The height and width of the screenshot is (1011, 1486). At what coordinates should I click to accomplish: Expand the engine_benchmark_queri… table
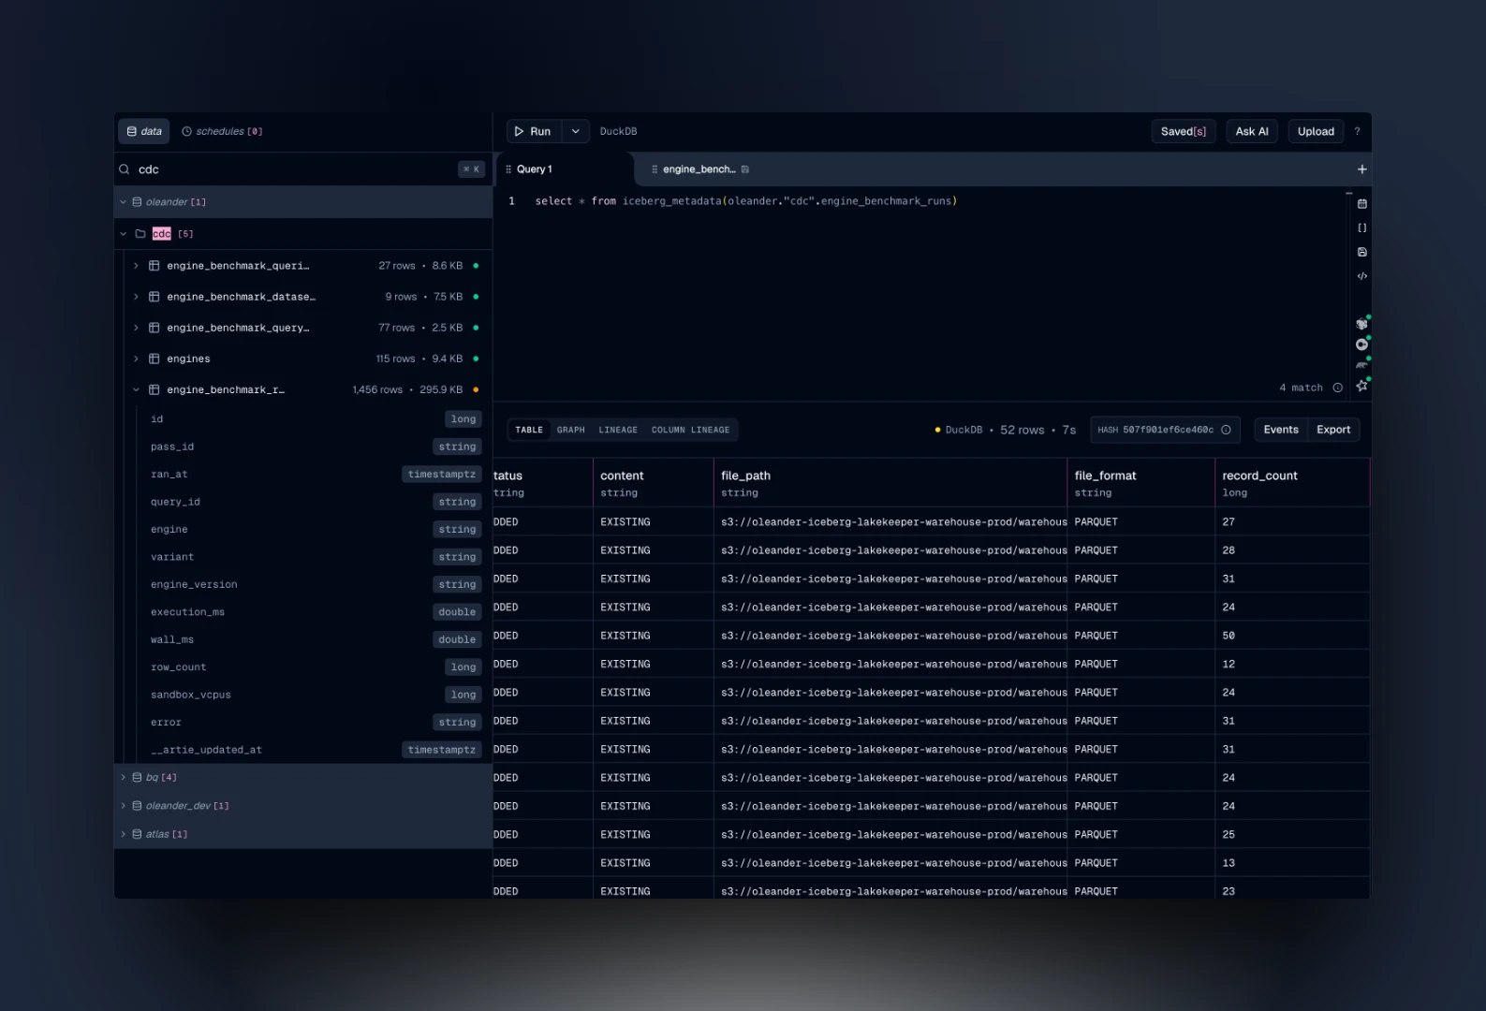tap(136, 266)
